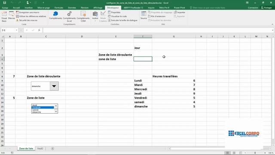Switch to Zone de liste sheet tab
This screenshot has height=155, width=275.
(x=26, y=149)
